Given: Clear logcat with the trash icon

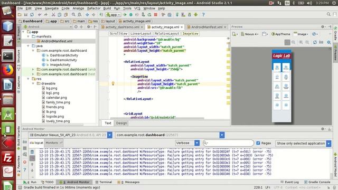Looking at the screenshot, I should coord(32,152).
